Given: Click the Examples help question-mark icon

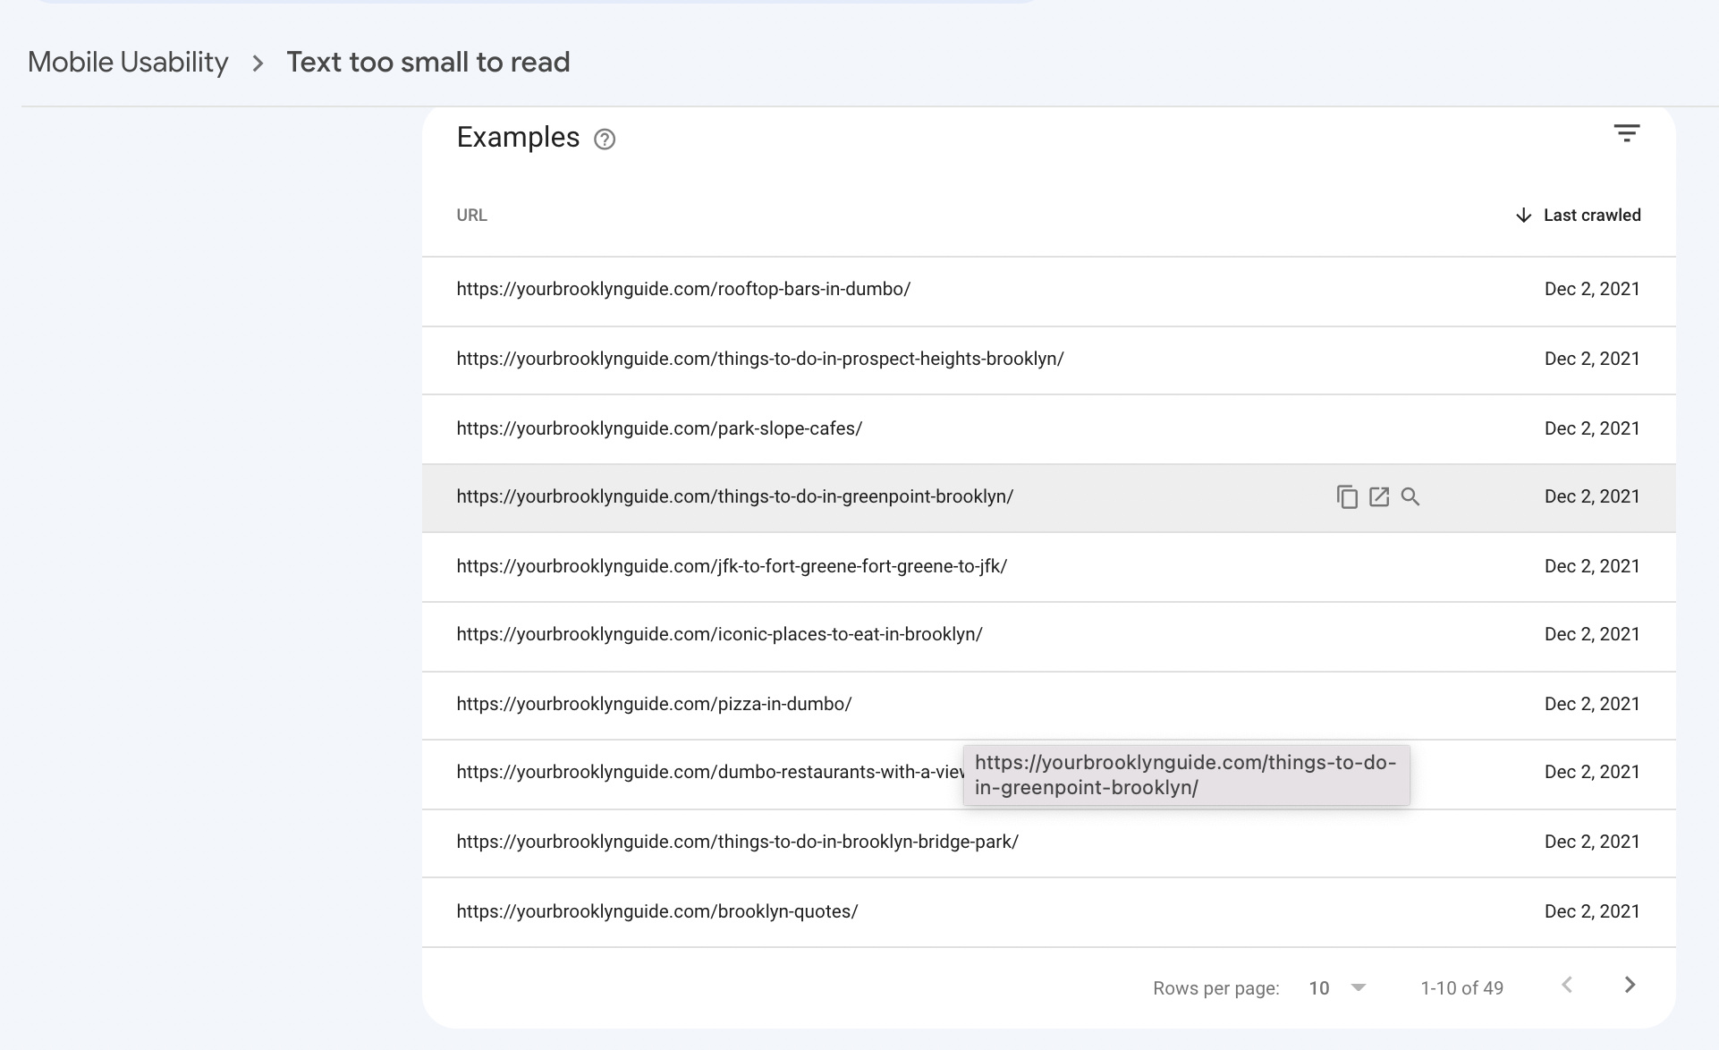Looking at the screenshot, I should [x=605, y=140].
